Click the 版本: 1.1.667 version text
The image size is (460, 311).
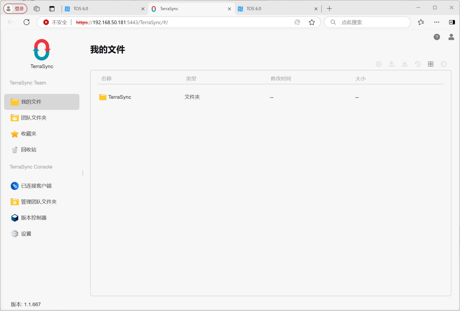(x=26, y=304)
